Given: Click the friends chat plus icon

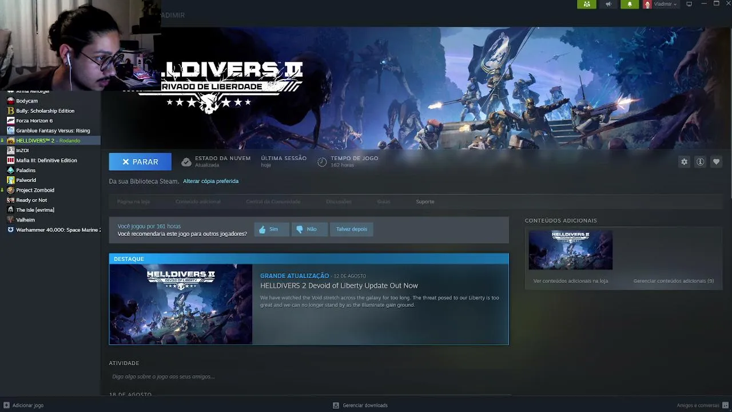Looking at the screenshot, I should 725,405.
